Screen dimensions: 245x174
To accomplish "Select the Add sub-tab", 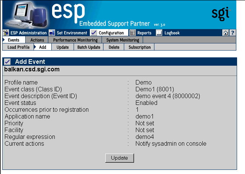I will 43,47.
